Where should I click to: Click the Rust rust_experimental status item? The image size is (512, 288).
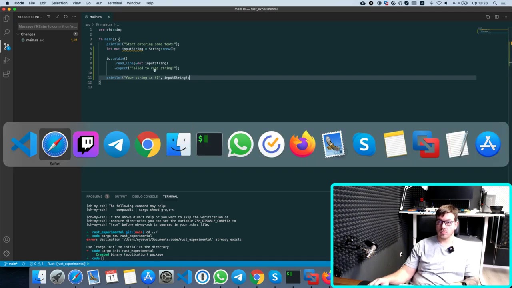click(x=66, y=264)
